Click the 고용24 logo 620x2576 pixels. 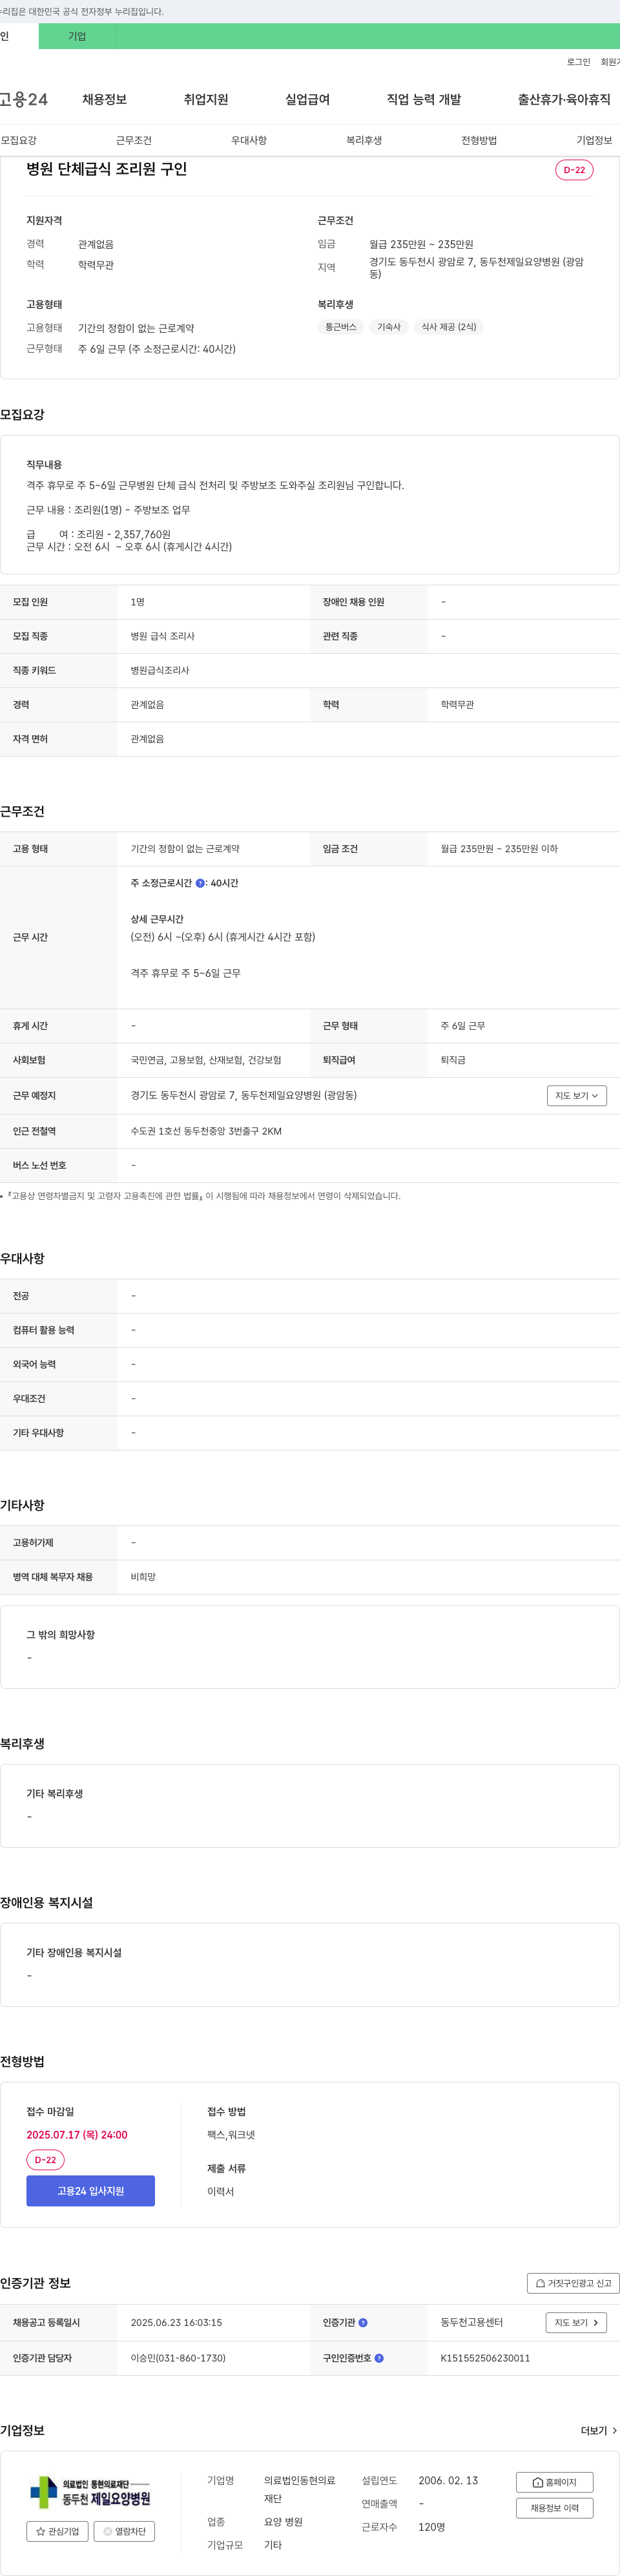24,99
